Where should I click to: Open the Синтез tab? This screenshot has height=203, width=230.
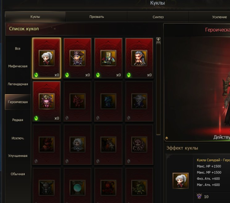[x=158, y=17]
